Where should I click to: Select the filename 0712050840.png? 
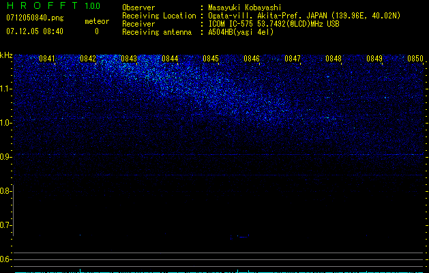35,18
